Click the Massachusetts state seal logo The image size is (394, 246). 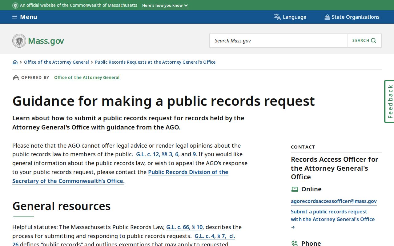pos(19,41)
